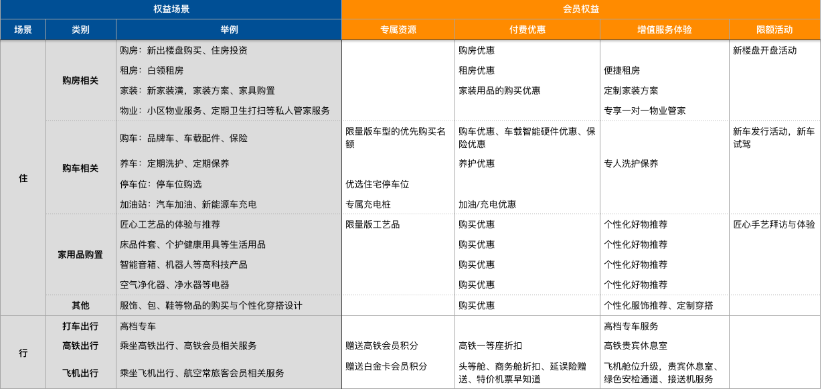Select the 专属资源 column header

pyautogui.click(x=398, y=29)
